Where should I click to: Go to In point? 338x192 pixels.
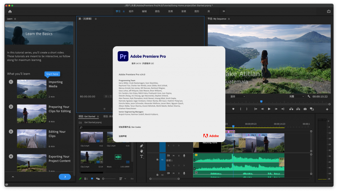(256, 109)
